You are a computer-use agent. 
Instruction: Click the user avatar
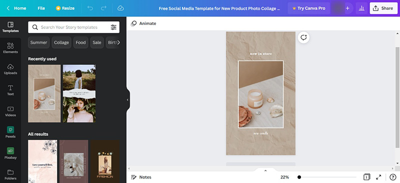(x=338, y=8)
